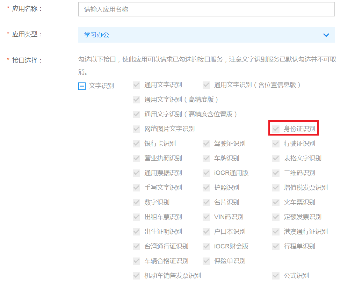The image size is (362, 283).
Task: Toggle the 表格文字识别 checkbox
Action: tap(276, 158)
